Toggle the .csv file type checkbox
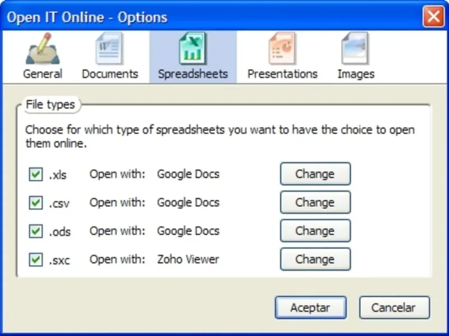449x336 pixels. [36, 203]
